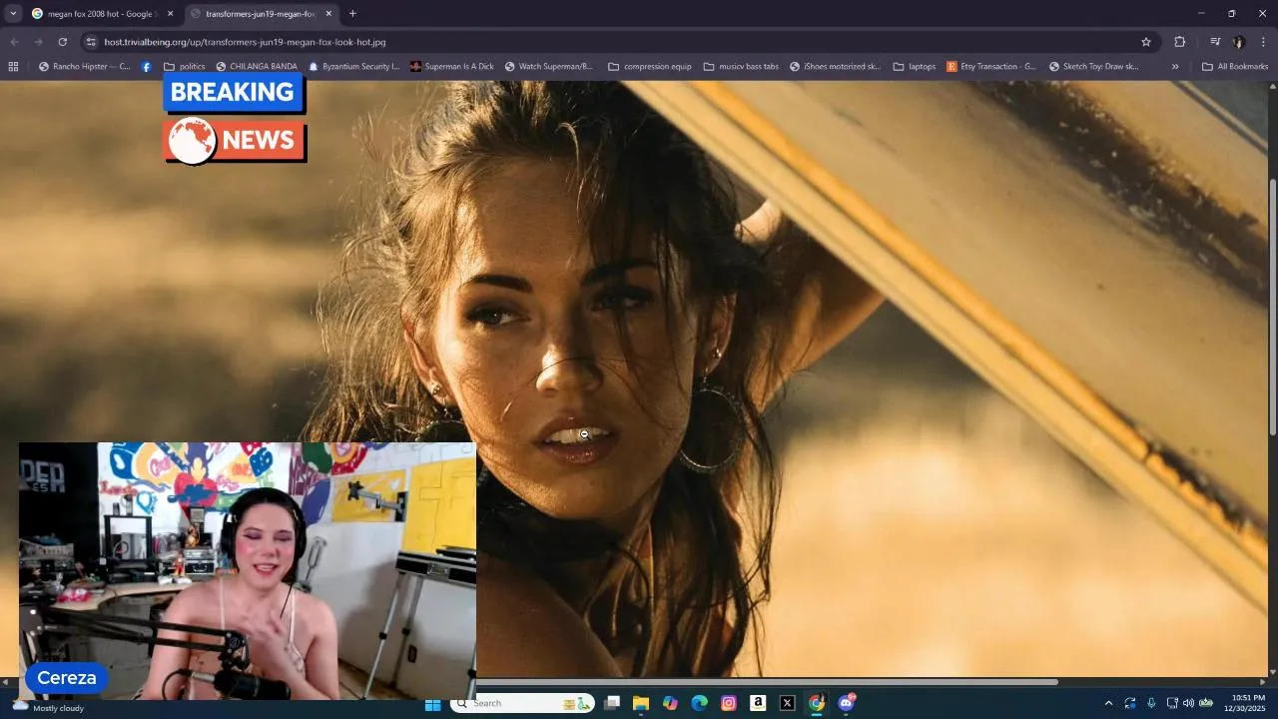Open the Etsy Transaction bookmark
Screen dimensions: 1278x719
click(x=990, y=67)
